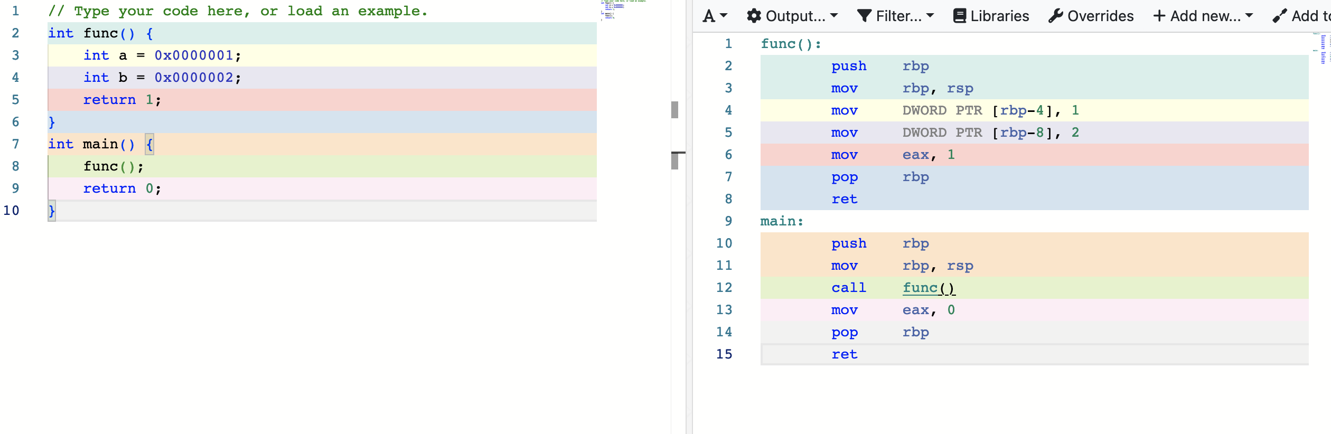Click source line 'int a = 0x0000001;'
Viewport: 1331px width, 434px height.
click(x=322, y=55)
